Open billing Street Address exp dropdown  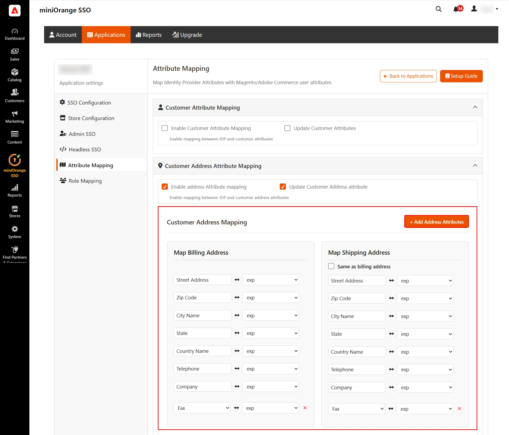point(271,280)
